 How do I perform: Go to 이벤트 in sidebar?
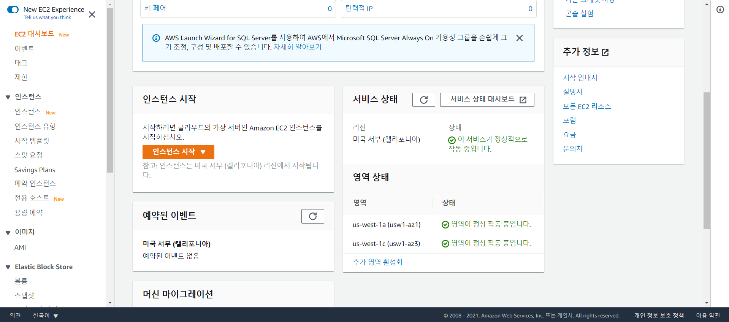tap(24, 48)
